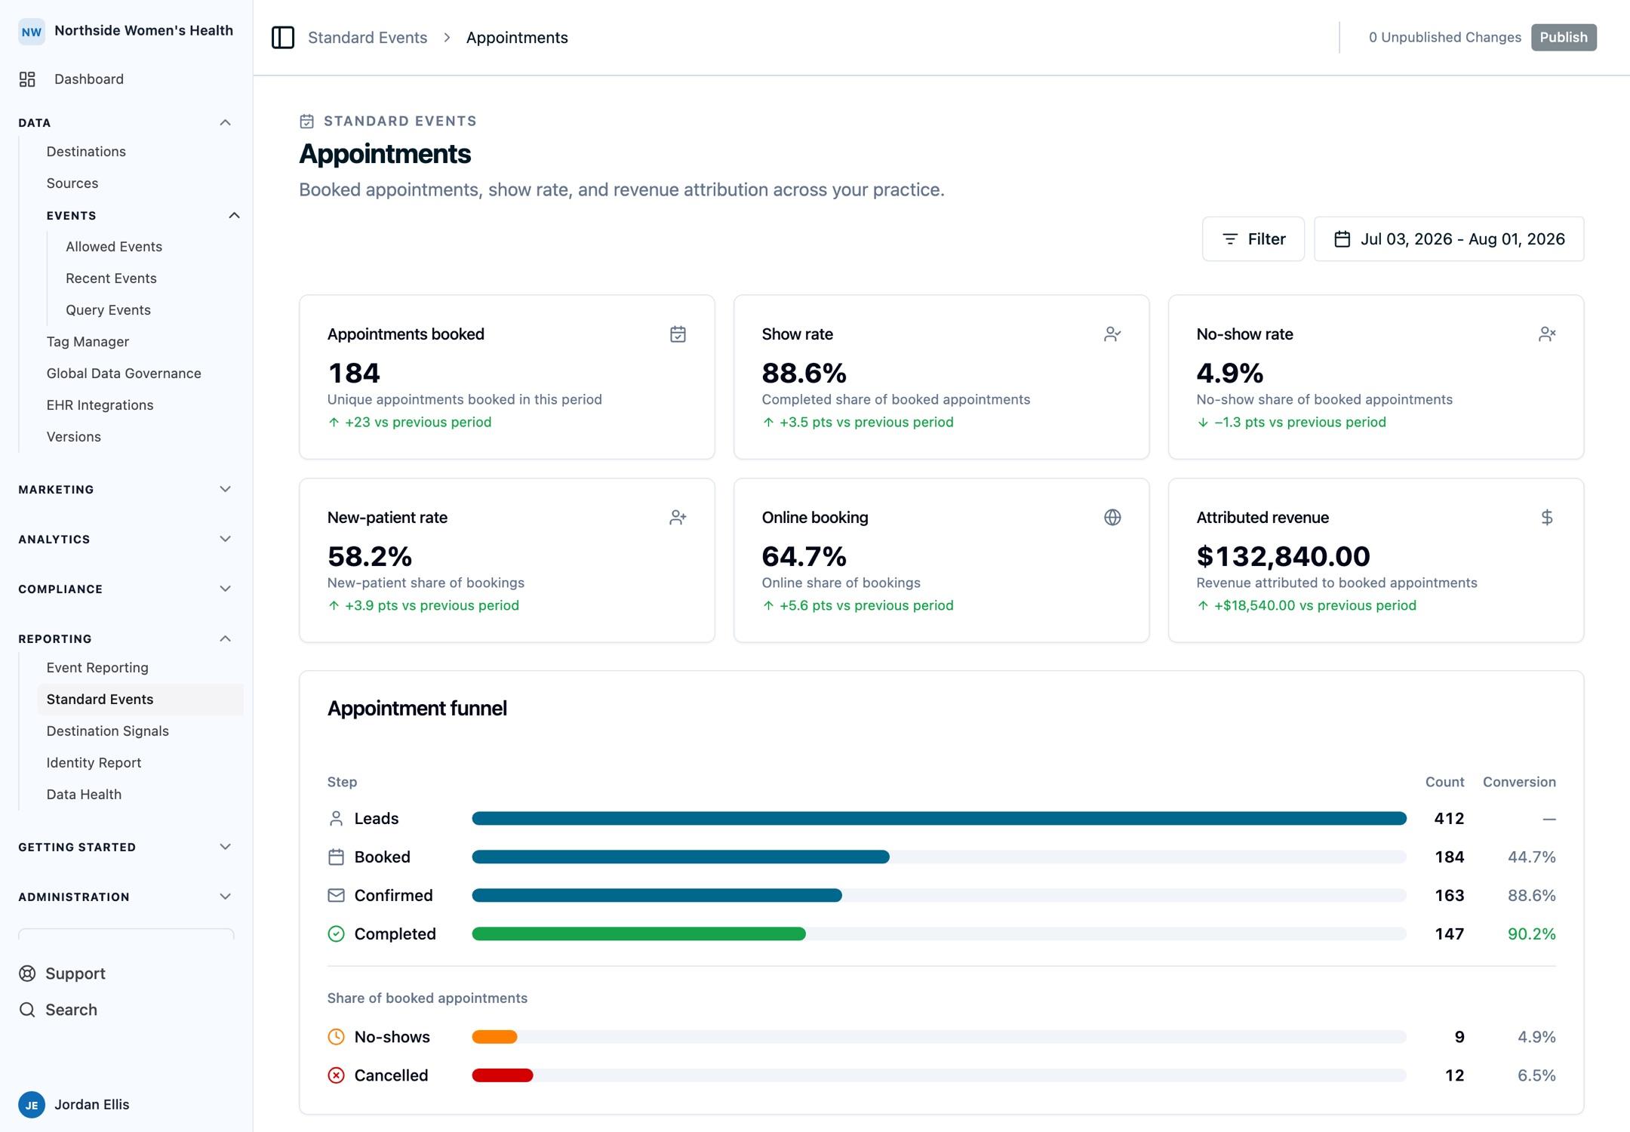Click the green Completed funnel bar
Viewport: 1630px width, 1132px height.
638,934
